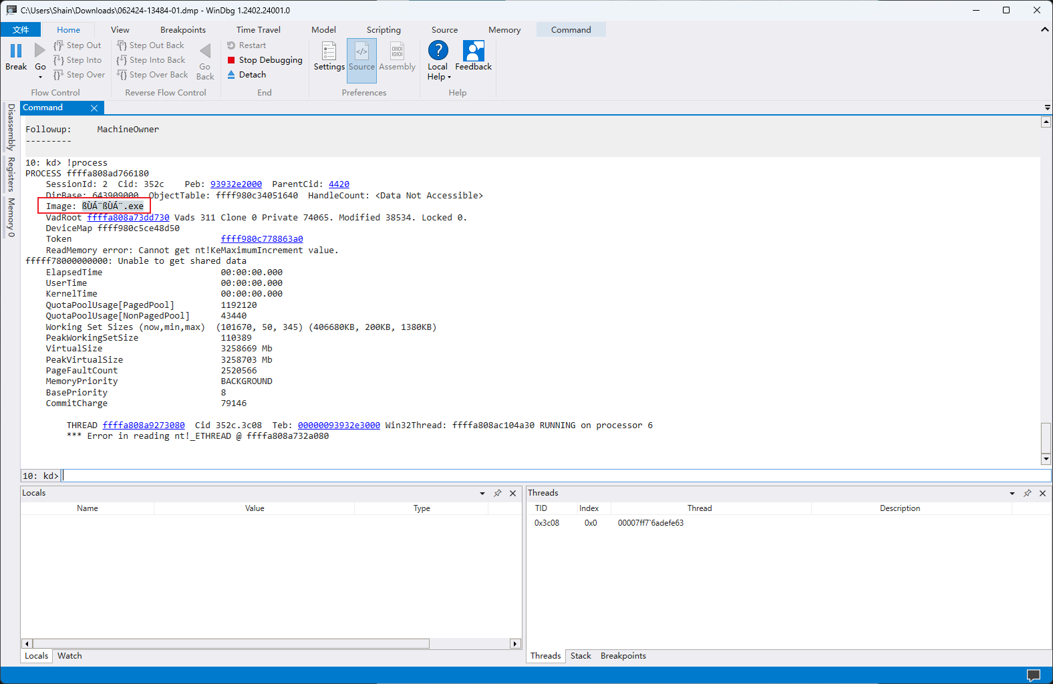Click the command output scrollbar thumb
Viewport: 1053px width, 684px height.
[x=1046, y=438]
